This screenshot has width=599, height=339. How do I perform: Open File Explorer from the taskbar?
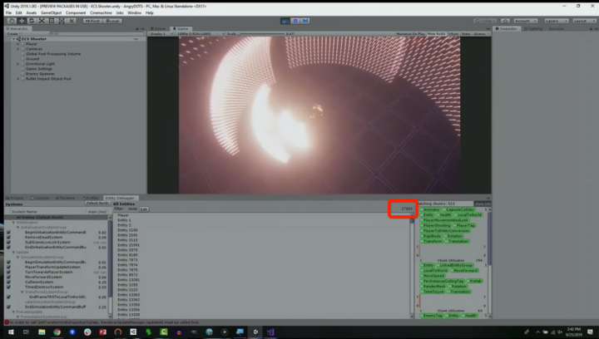[x=42, y=332]
